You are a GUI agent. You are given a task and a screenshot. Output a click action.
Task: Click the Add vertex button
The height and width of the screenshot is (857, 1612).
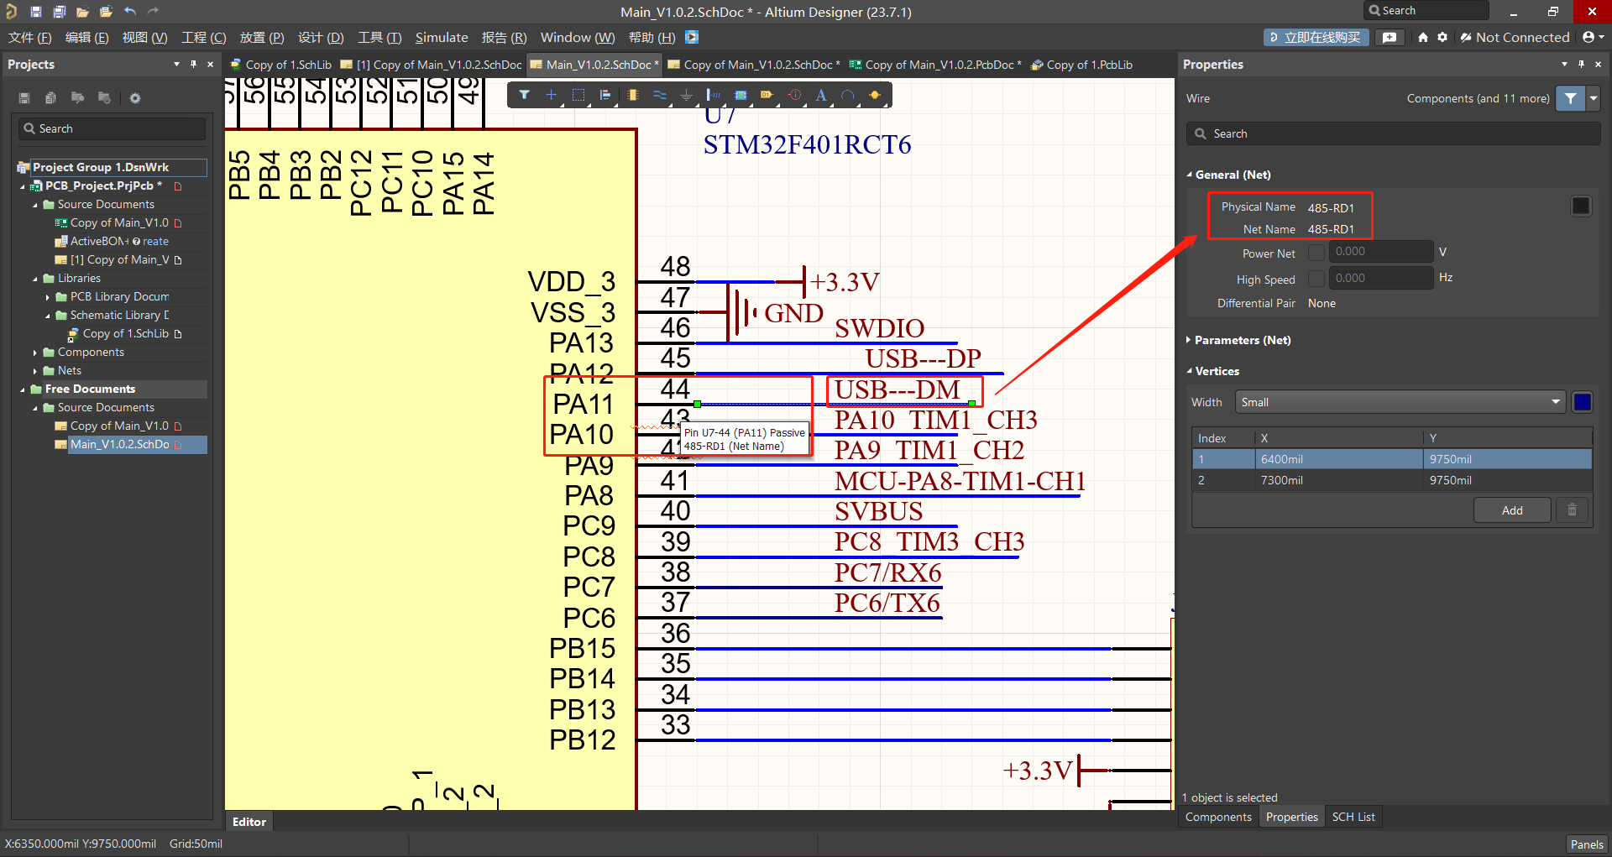pos(1511,509)
